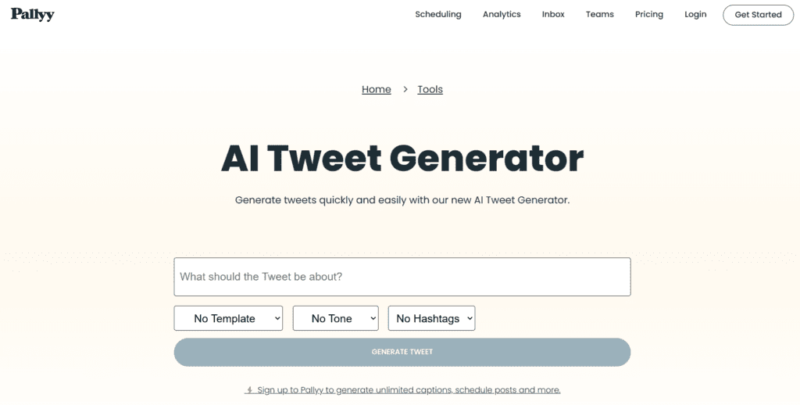
Task: Click the 'Generate tweets quickly and easily' subtitle
Action: point(402,200)
